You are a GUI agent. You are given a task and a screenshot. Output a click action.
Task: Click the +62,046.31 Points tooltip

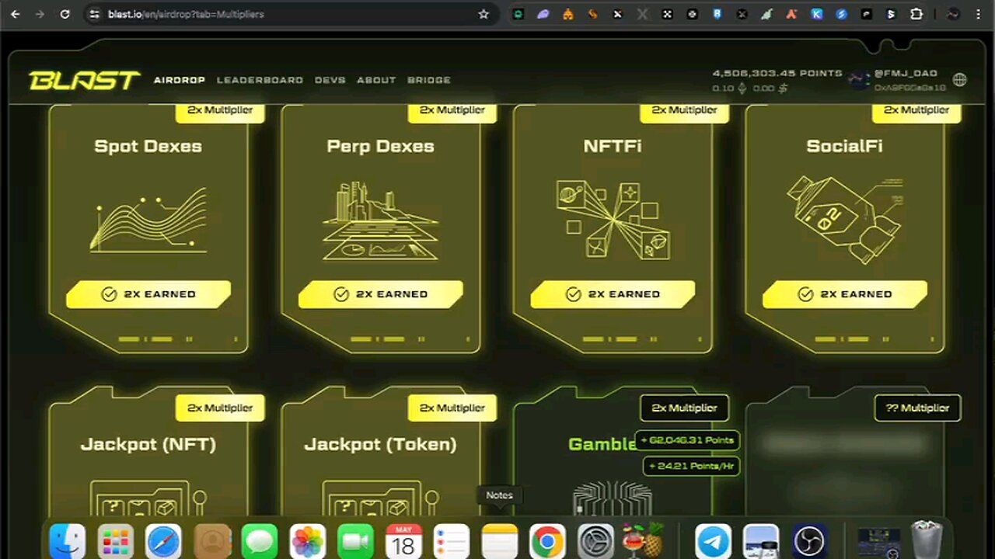coord(687,440)
